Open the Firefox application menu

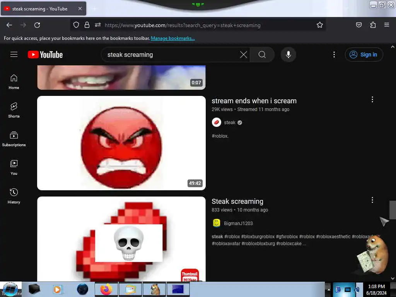coord(387,25)
